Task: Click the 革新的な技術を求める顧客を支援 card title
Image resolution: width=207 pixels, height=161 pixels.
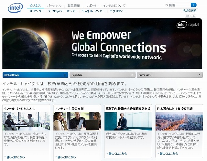Action: click(x=128, y=109)
